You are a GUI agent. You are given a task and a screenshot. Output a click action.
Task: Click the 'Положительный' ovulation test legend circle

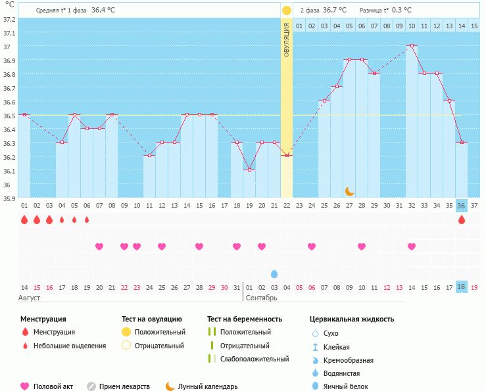click(x=126, y=332)
